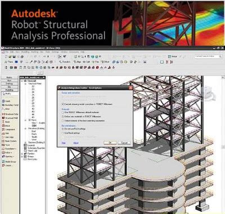
Task: Click the New file toolbar icon
Action: pyautogui.click(x=6, y=56)
